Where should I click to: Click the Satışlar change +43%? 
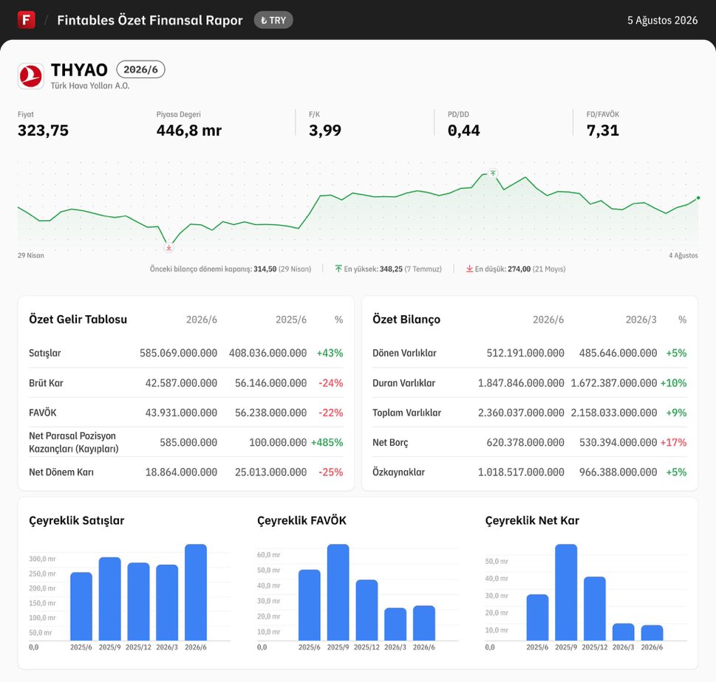tap(330, 353)
